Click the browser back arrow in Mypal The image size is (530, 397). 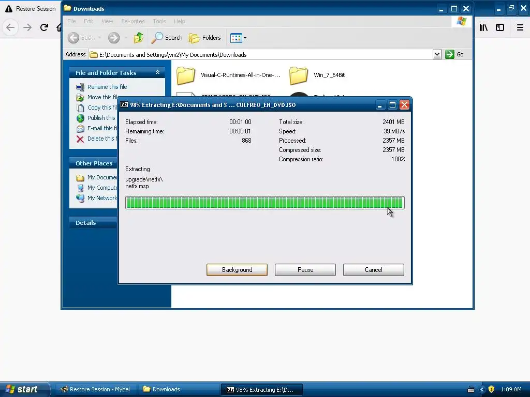pyautogui.click(x=10, y=27)
